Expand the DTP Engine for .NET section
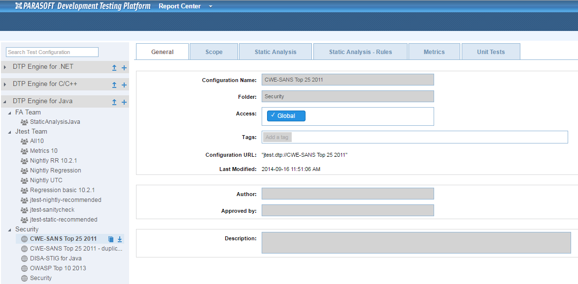The width and height of the screenshot is (578, 284). (5, 68)
